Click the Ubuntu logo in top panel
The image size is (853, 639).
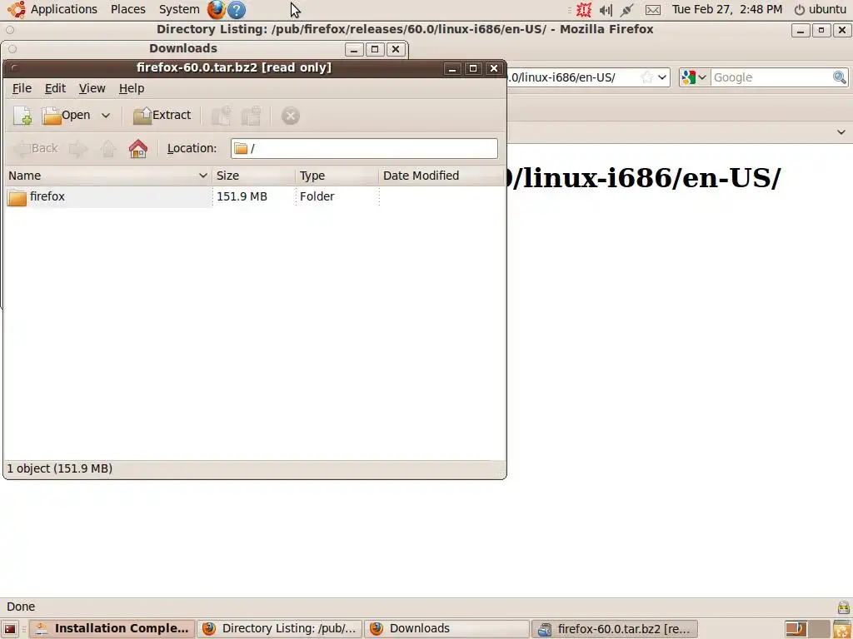click(x=17, y=9)
